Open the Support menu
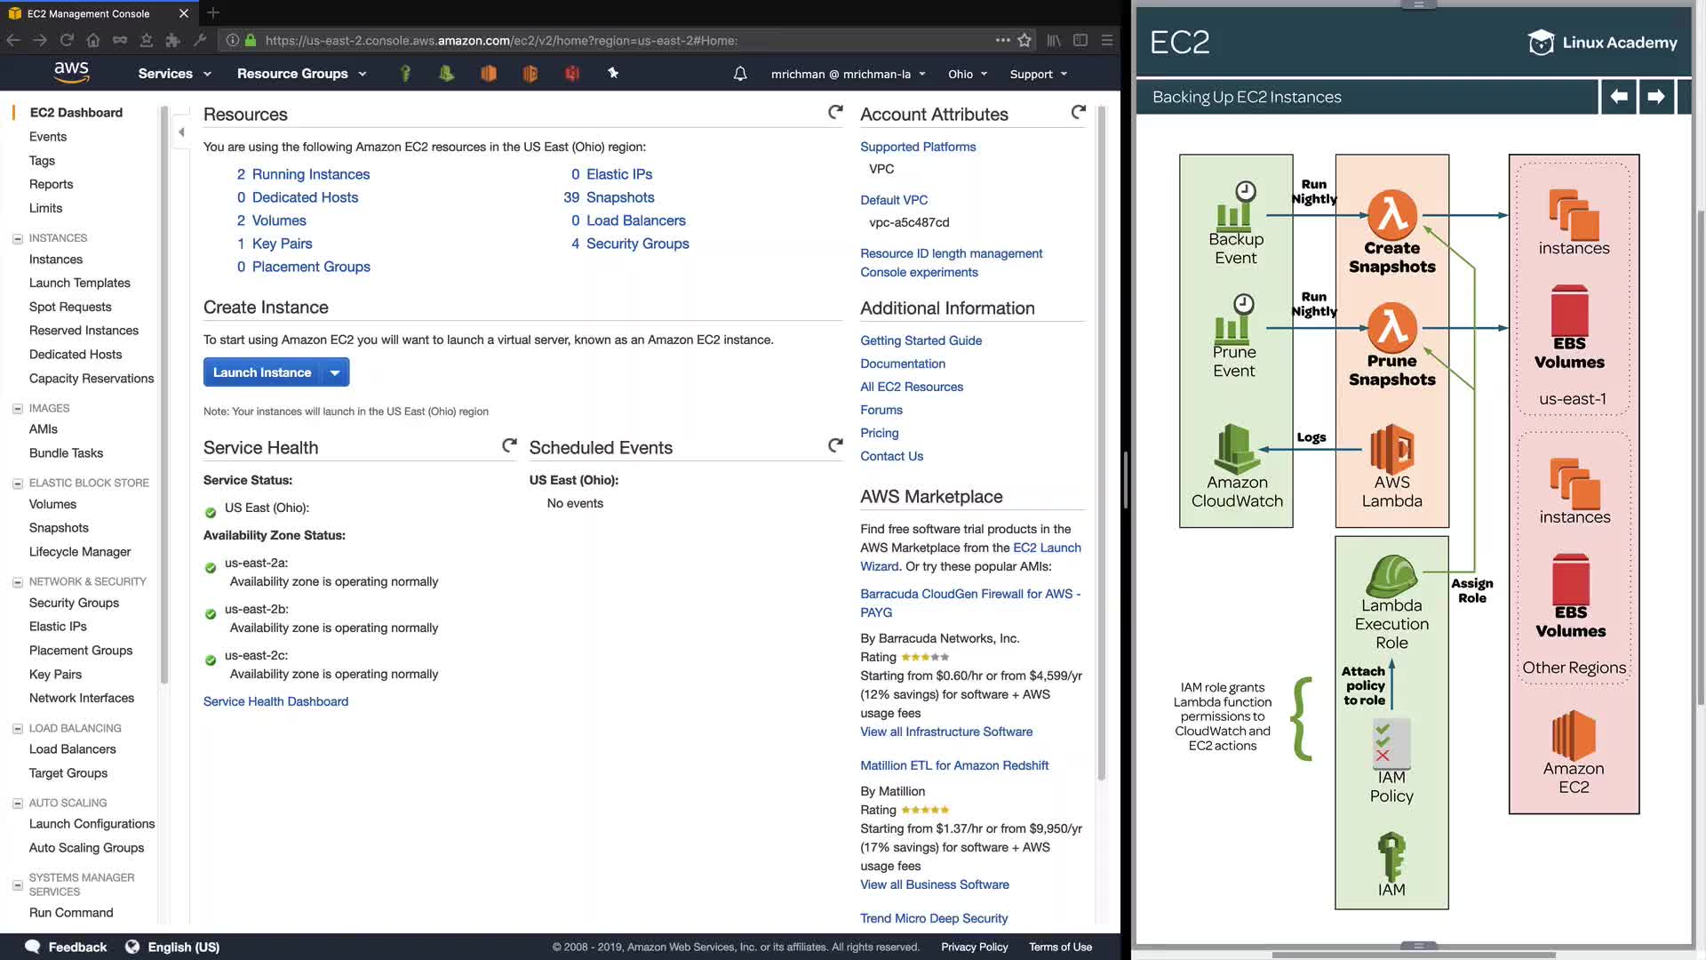 (1038, 74)
